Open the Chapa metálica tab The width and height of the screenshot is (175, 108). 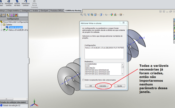click(x=14, y=11)
